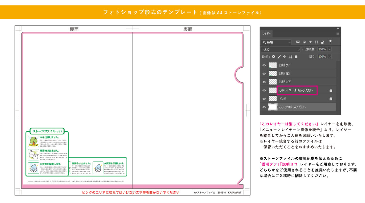Open the Layers panel hamburger menu
The image size is (365, 203).
click(x=338, y=34)
